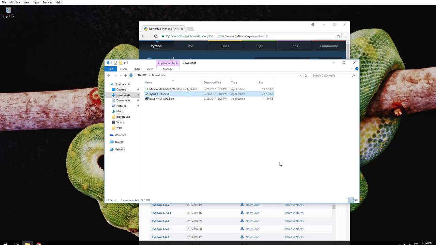
Task: Open VirtualBox Machine menu
Action: [x=15, y=2]
